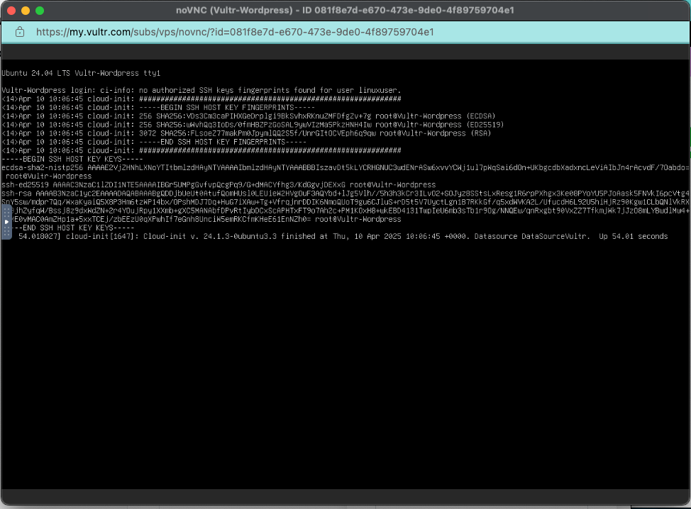
Task: Click the noVNC window title text
Action: [345, 10]
